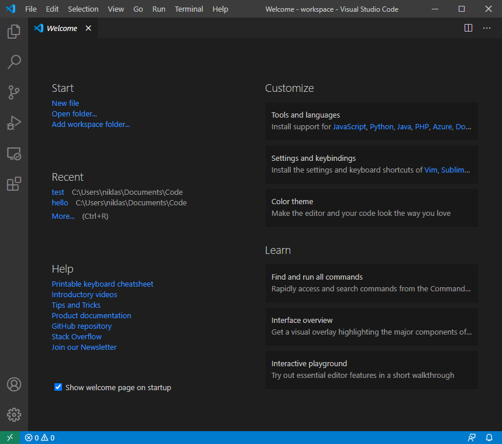Open the Tips and Tricks link
The width and height of the screenshot is (502, 444).
[x=76, y=305]
